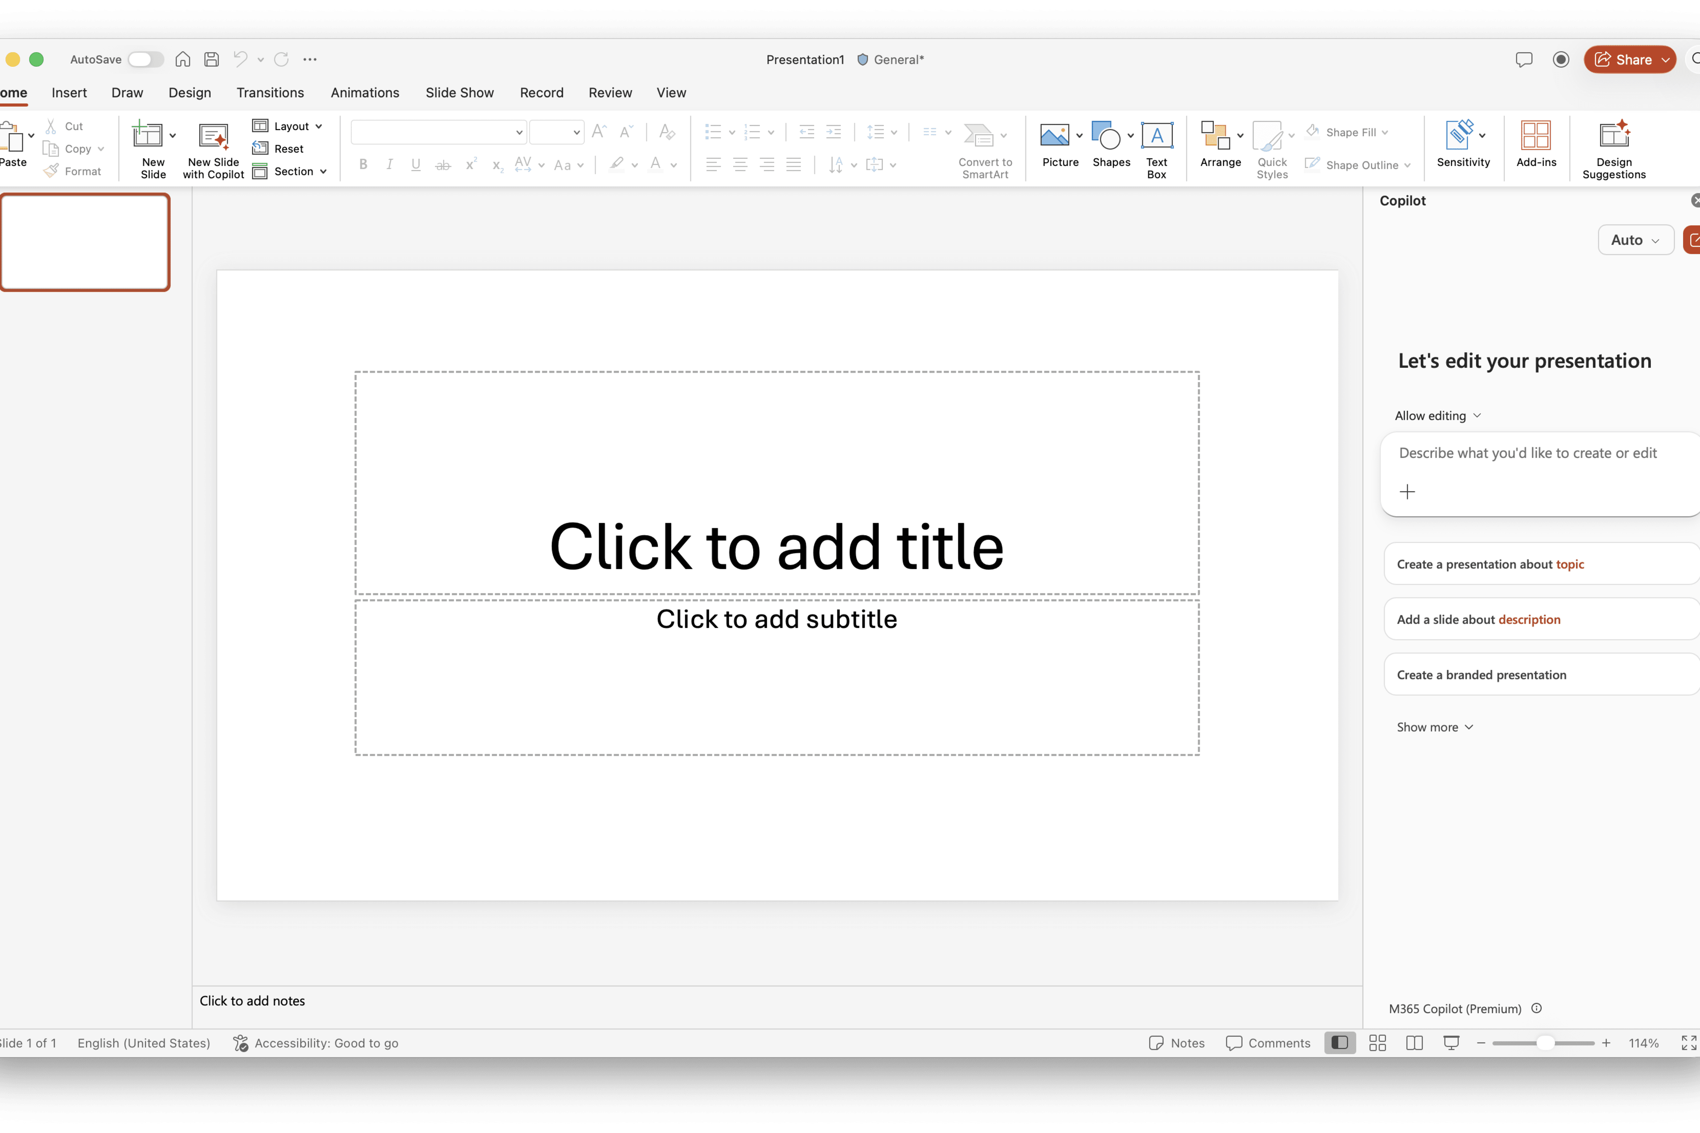The width and height of the screenshot is (1700, 1133).
Task: Open the comments pane icon near Share
Action: 1524,59
